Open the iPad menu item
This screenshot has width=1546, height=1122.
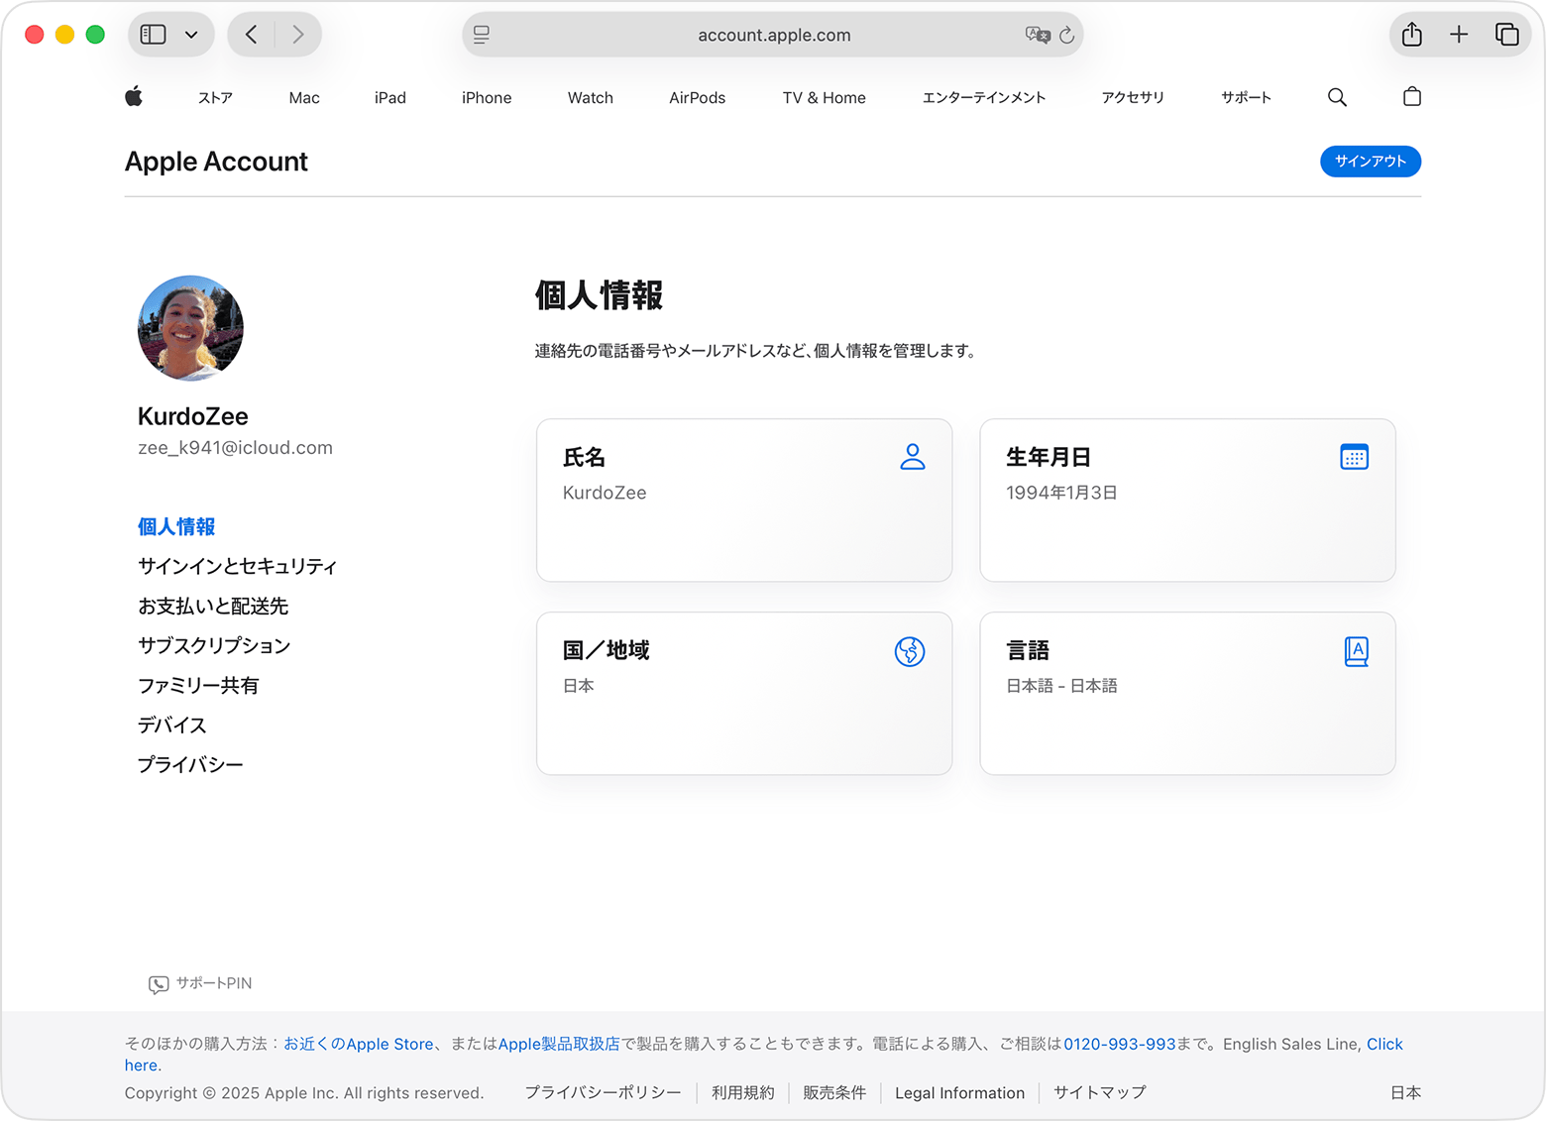pyautogui.click(x=390, y=97)
